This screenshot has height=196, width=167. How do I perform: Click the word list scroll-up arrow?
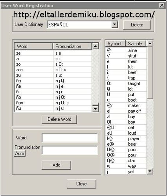[95, 46]
